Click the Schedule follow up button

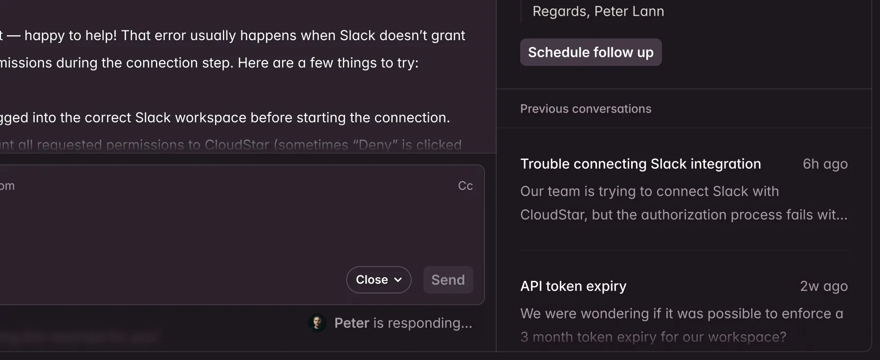[591, 52]
